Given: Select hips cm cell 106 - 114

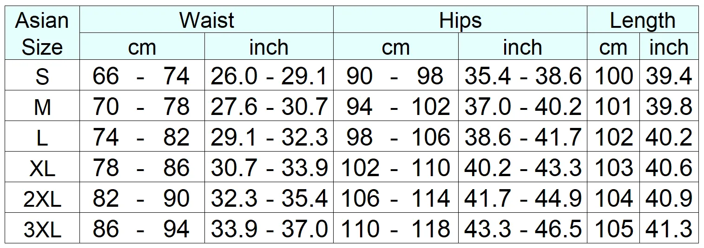Looking at the screenshot, I should [x=396, y=198].
